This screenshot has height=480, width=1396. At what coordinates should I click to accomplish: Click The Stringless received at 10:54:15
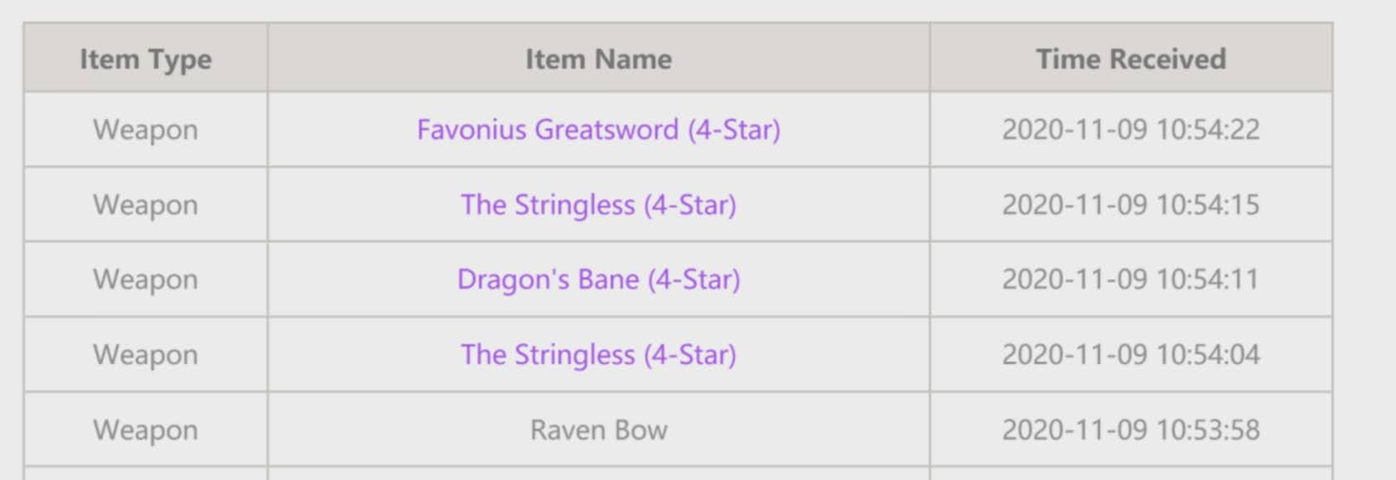click(x=598, y=204)
